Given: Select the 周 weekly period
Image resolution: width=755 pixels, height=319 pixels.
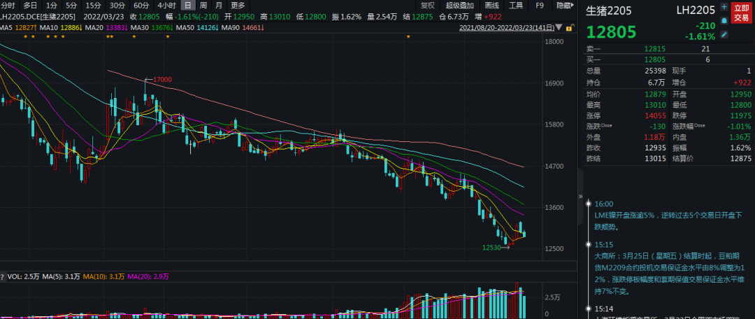Looking at the screenshot, I should pyautogui.click(x=203, y=6).
